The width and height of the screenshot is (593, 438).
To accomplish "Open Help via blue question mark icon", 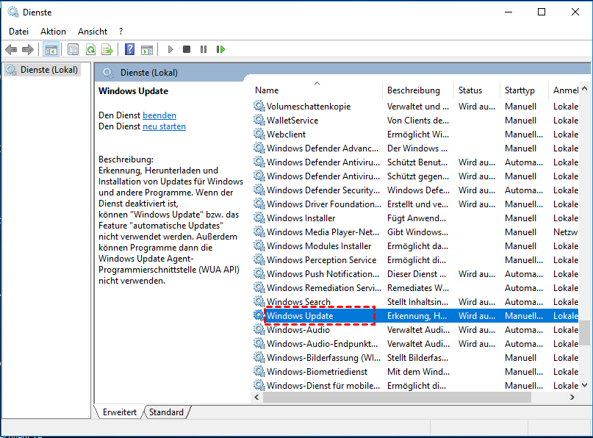I will point(129,49).
